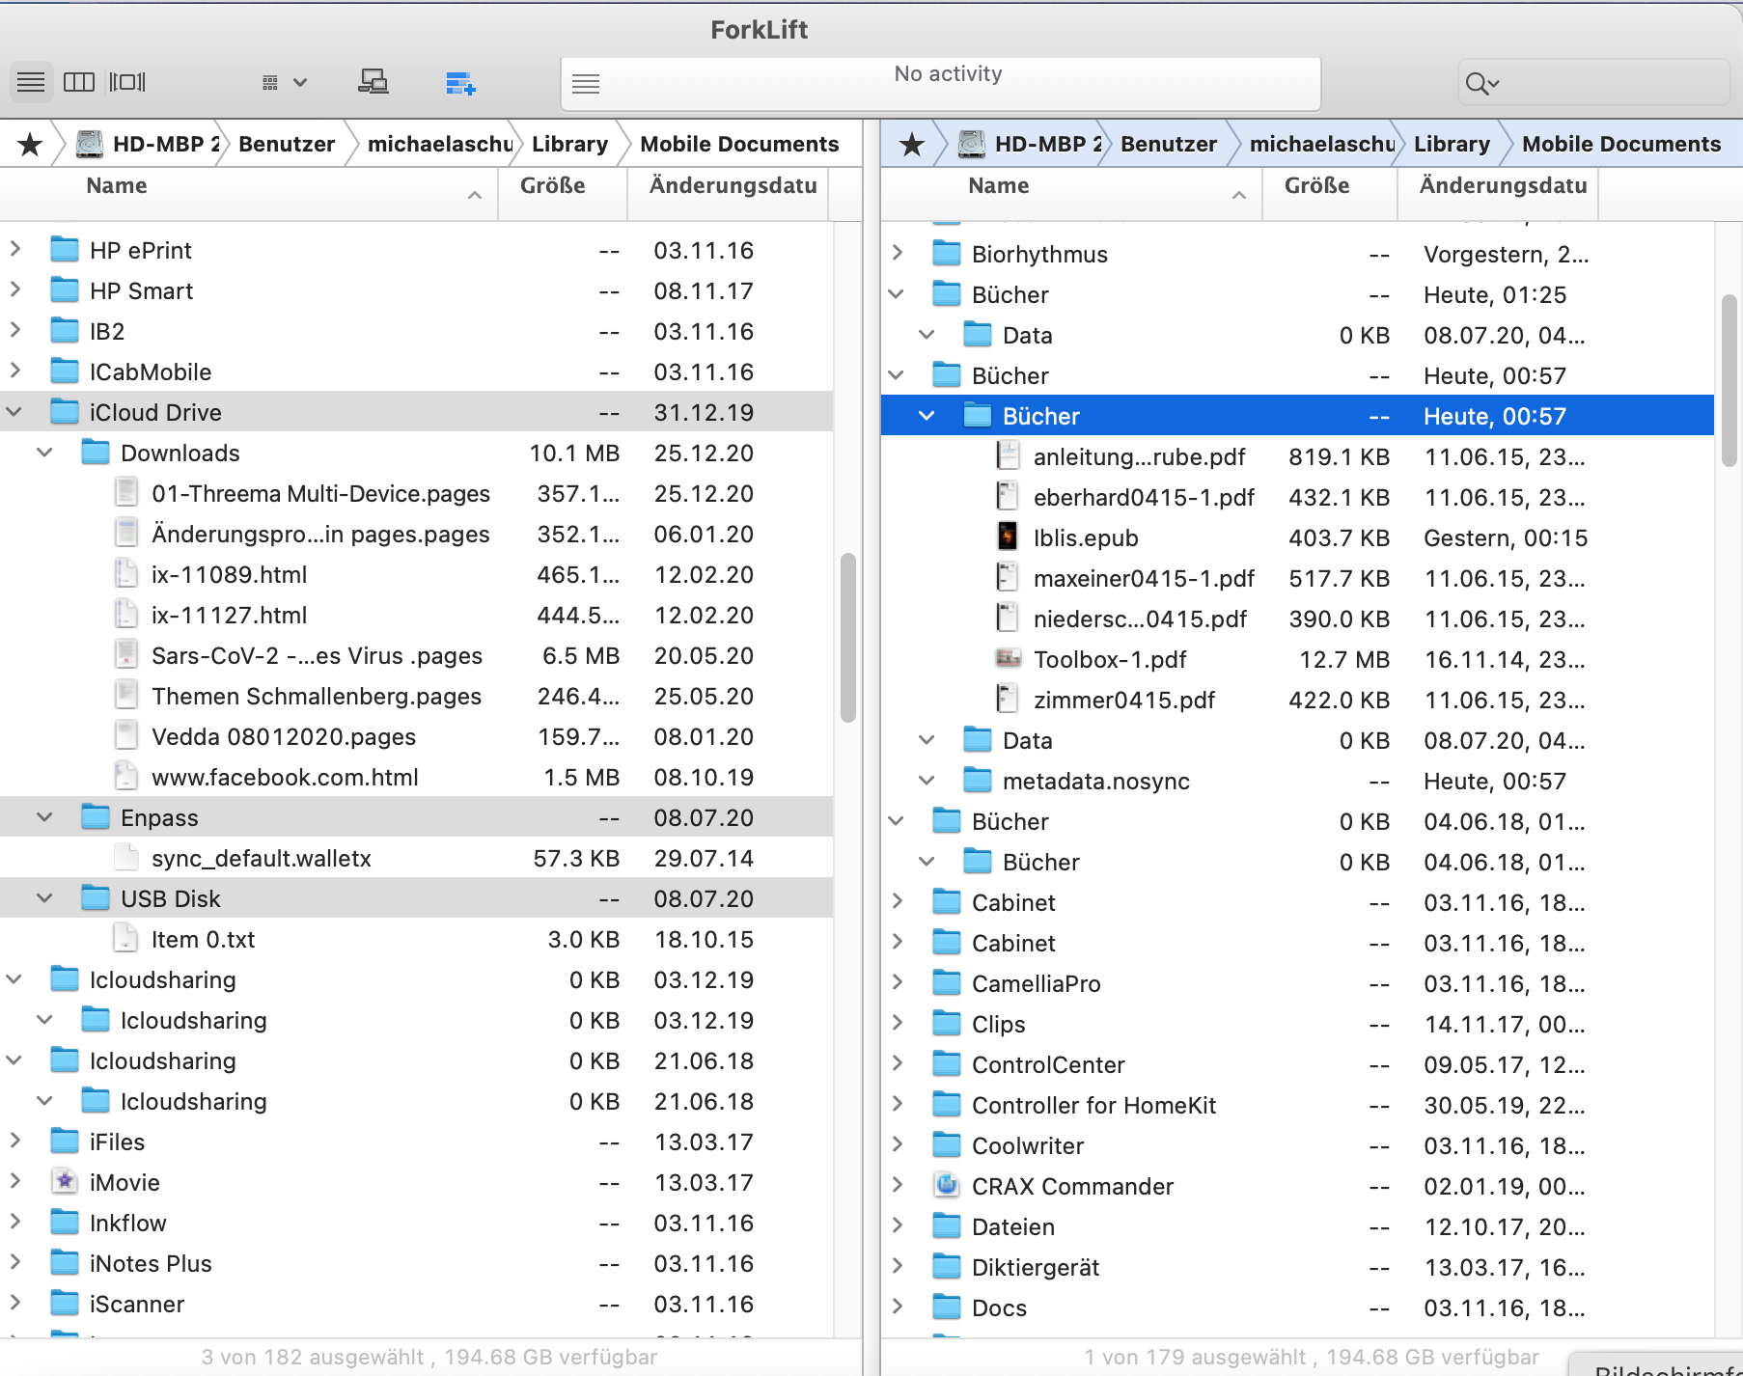Click the add to favorites list icon
This screenshot has width=1743, height=1376.
coord(460,84)
